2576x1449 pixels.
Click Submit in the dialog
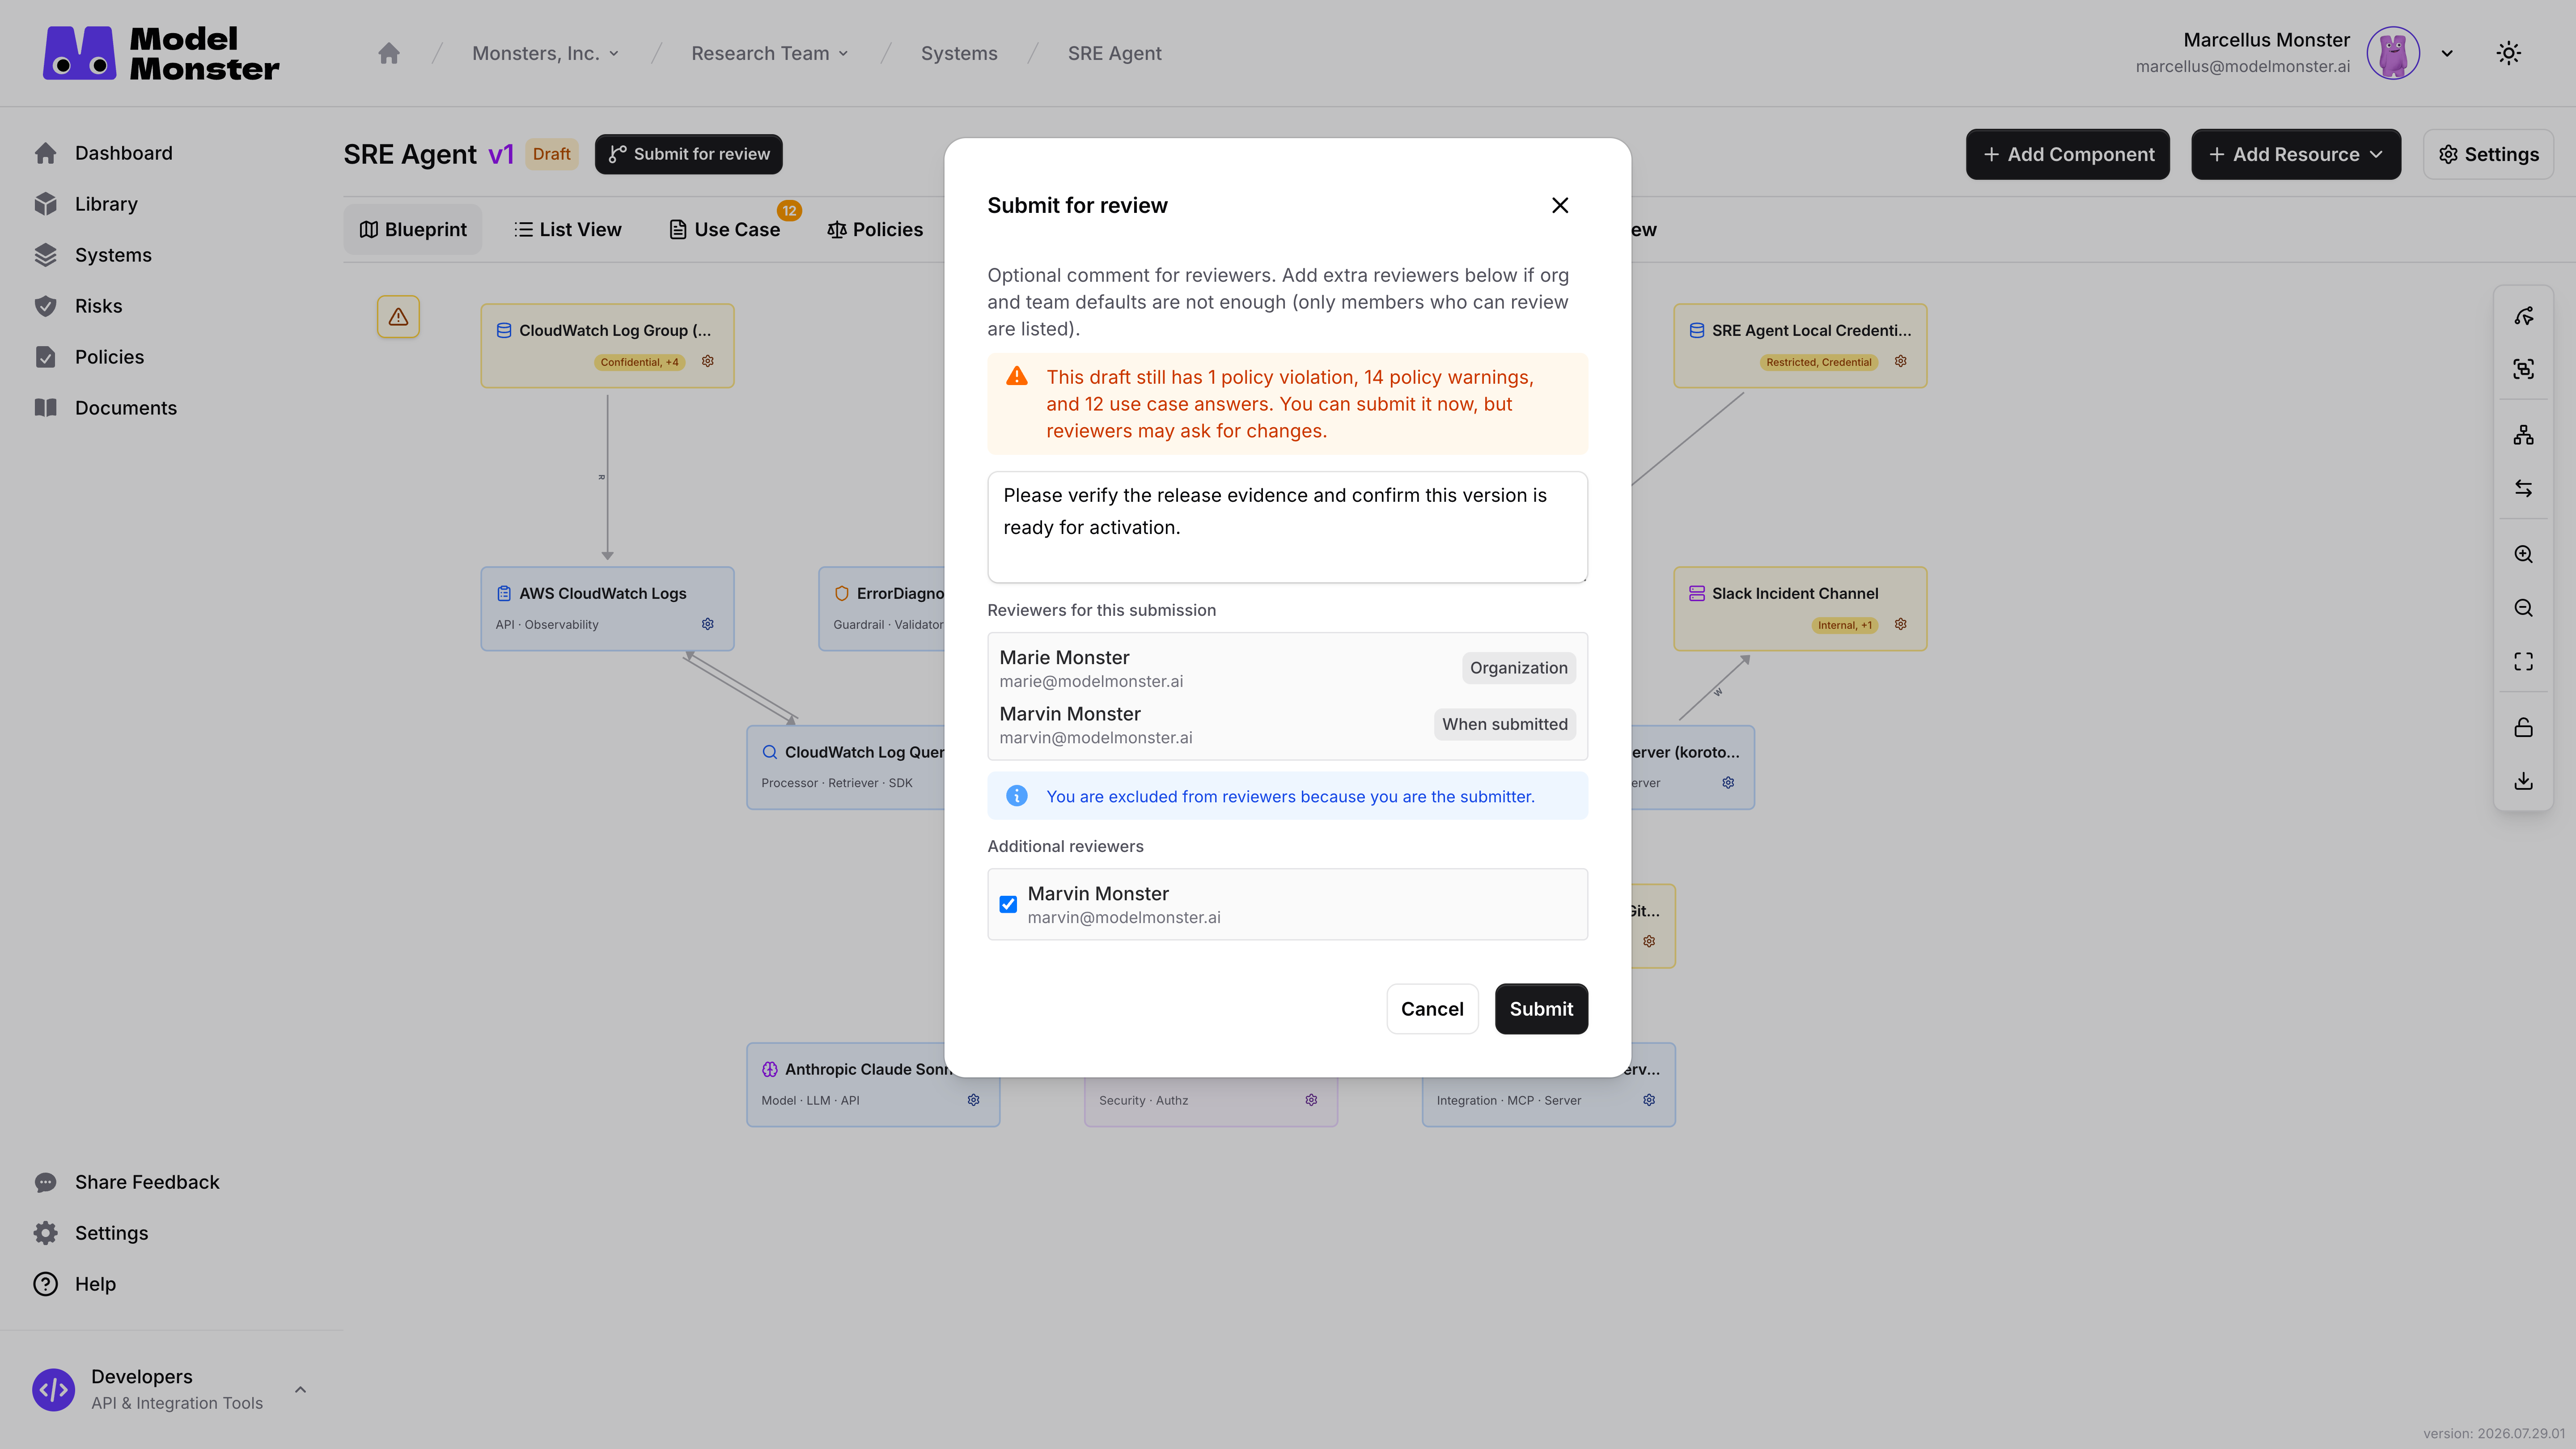point(1541,1009)
